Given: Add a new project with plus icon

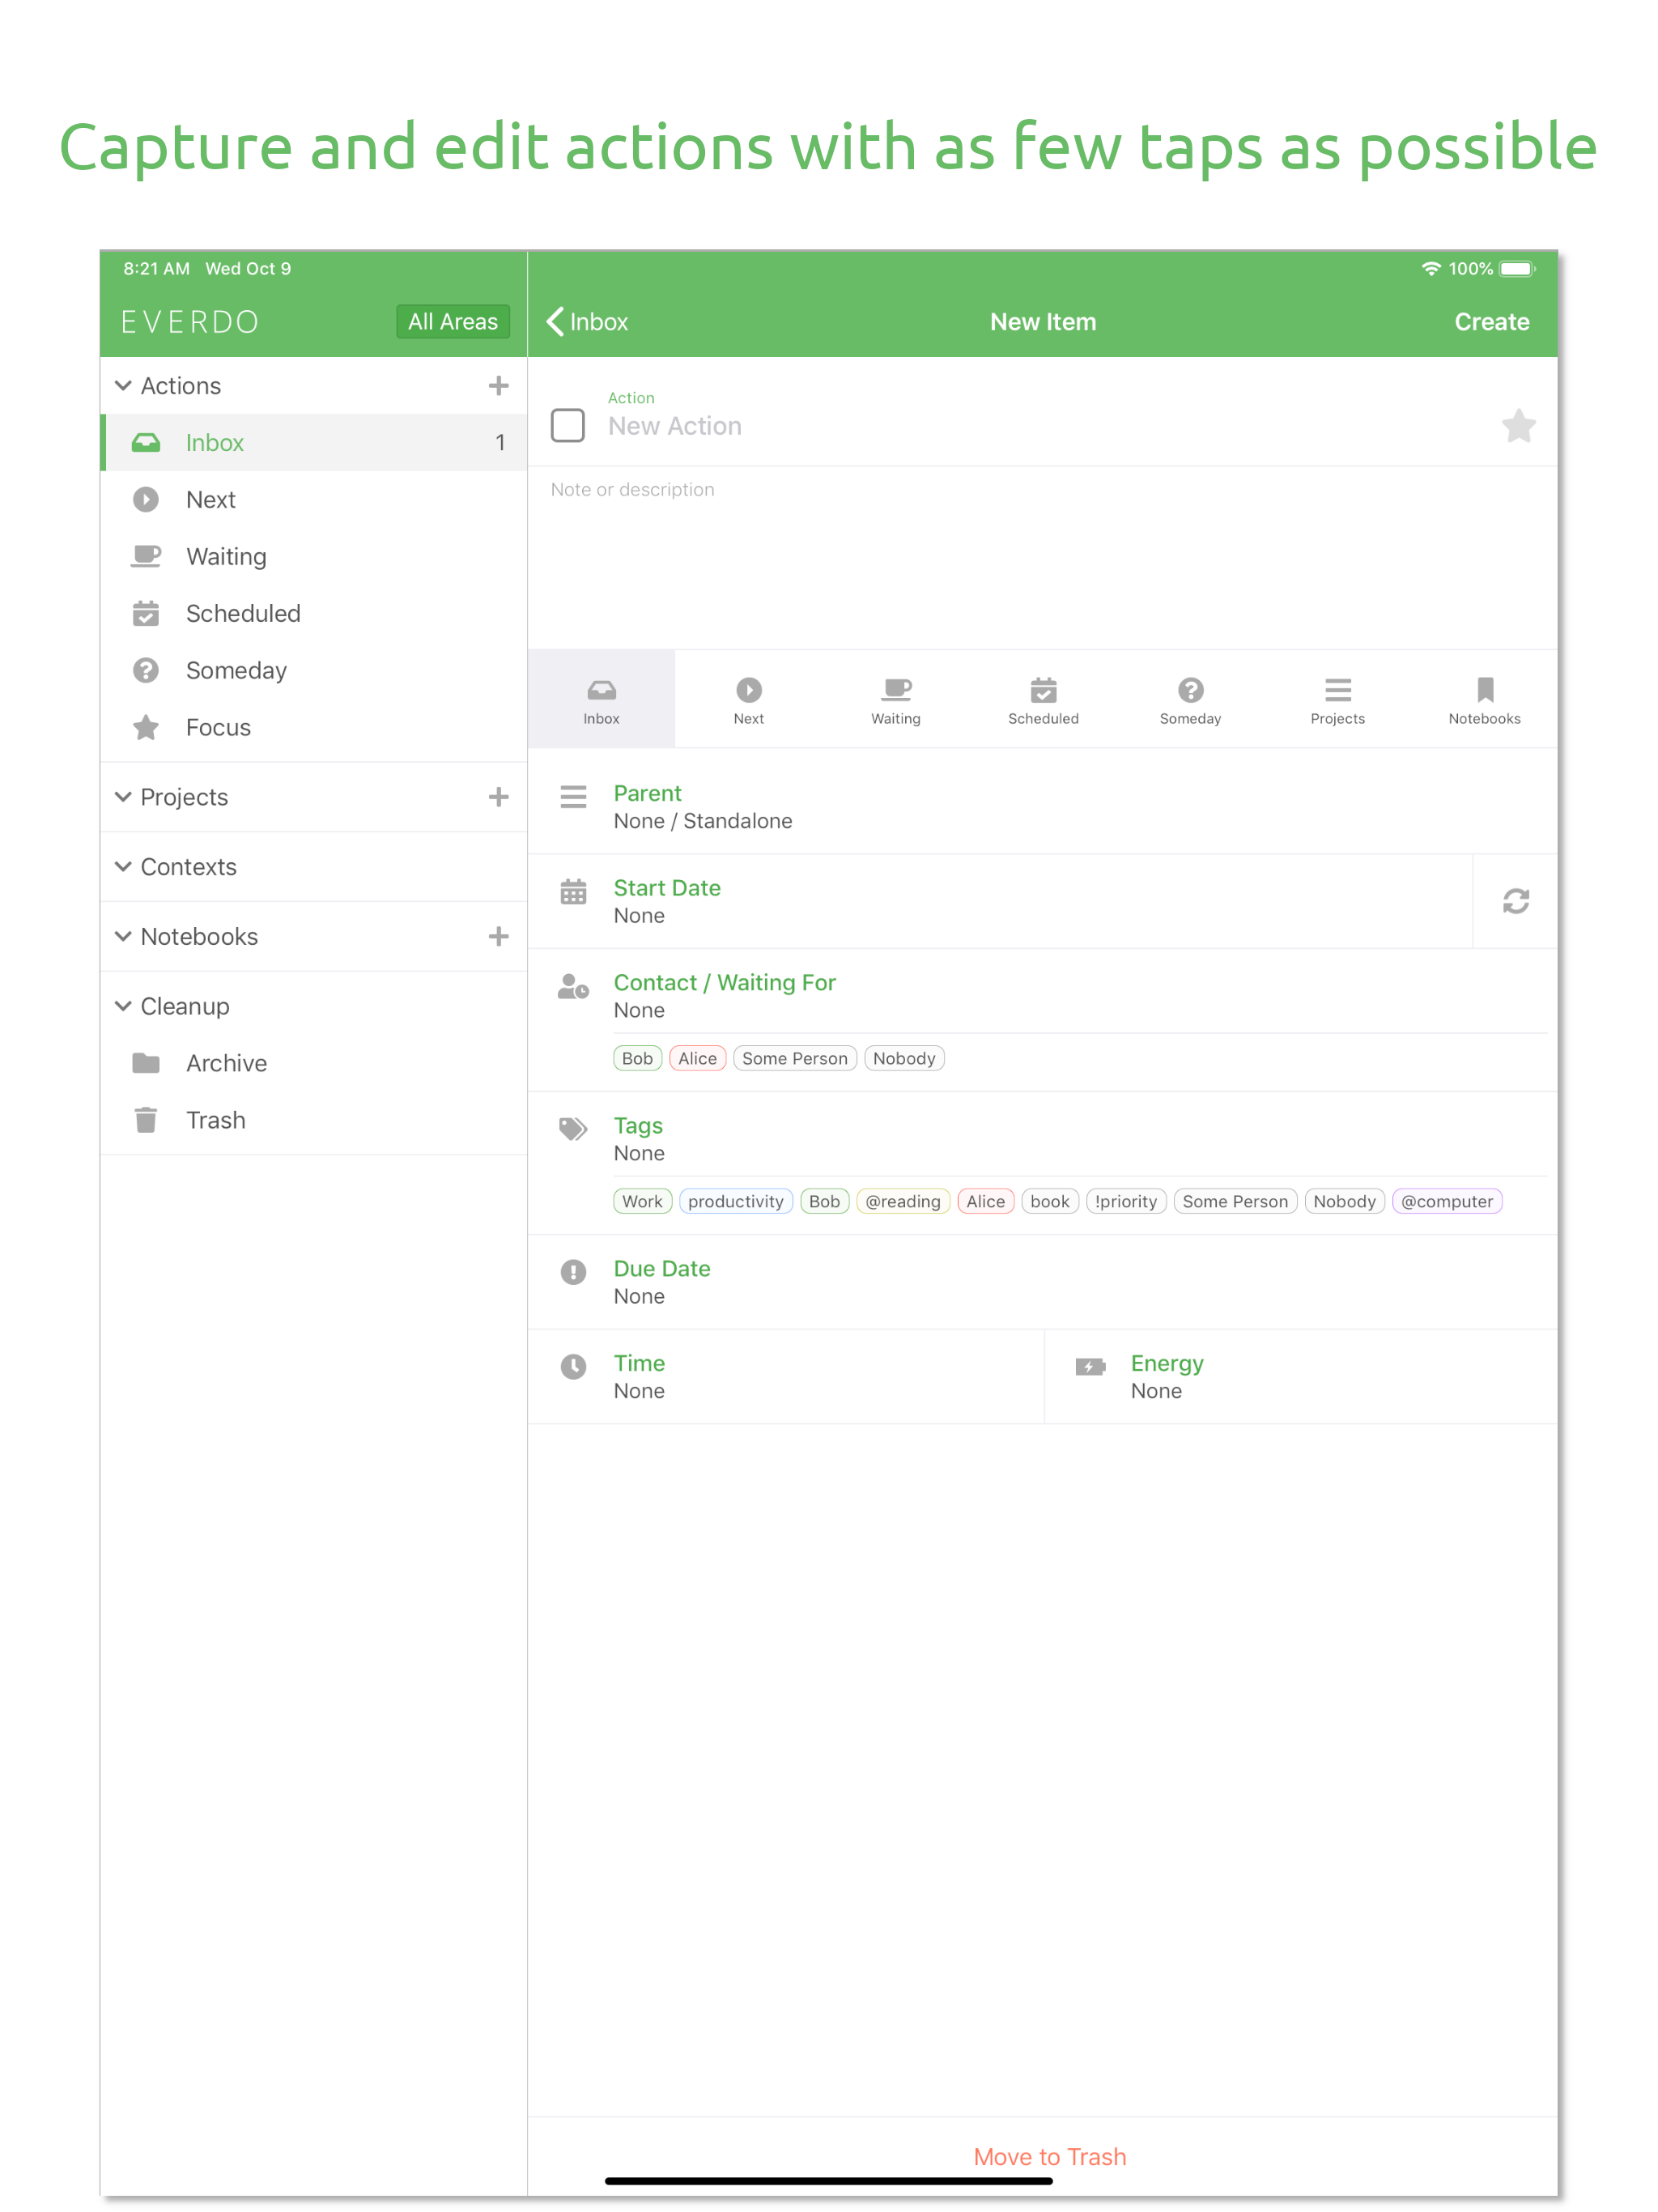Looking at the screenshot, I should (x=498, y=797).
